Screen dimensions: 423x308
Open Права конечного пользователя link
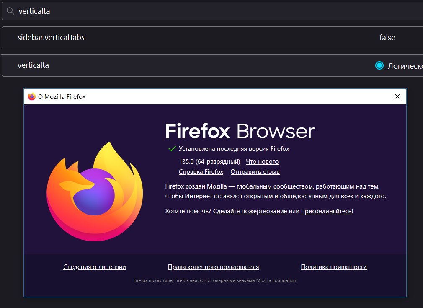(213, 267)
